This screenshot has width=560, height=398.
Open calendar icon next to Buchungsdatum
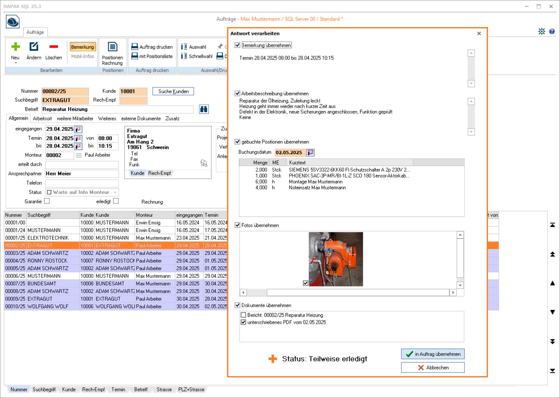tap(310, 152)
